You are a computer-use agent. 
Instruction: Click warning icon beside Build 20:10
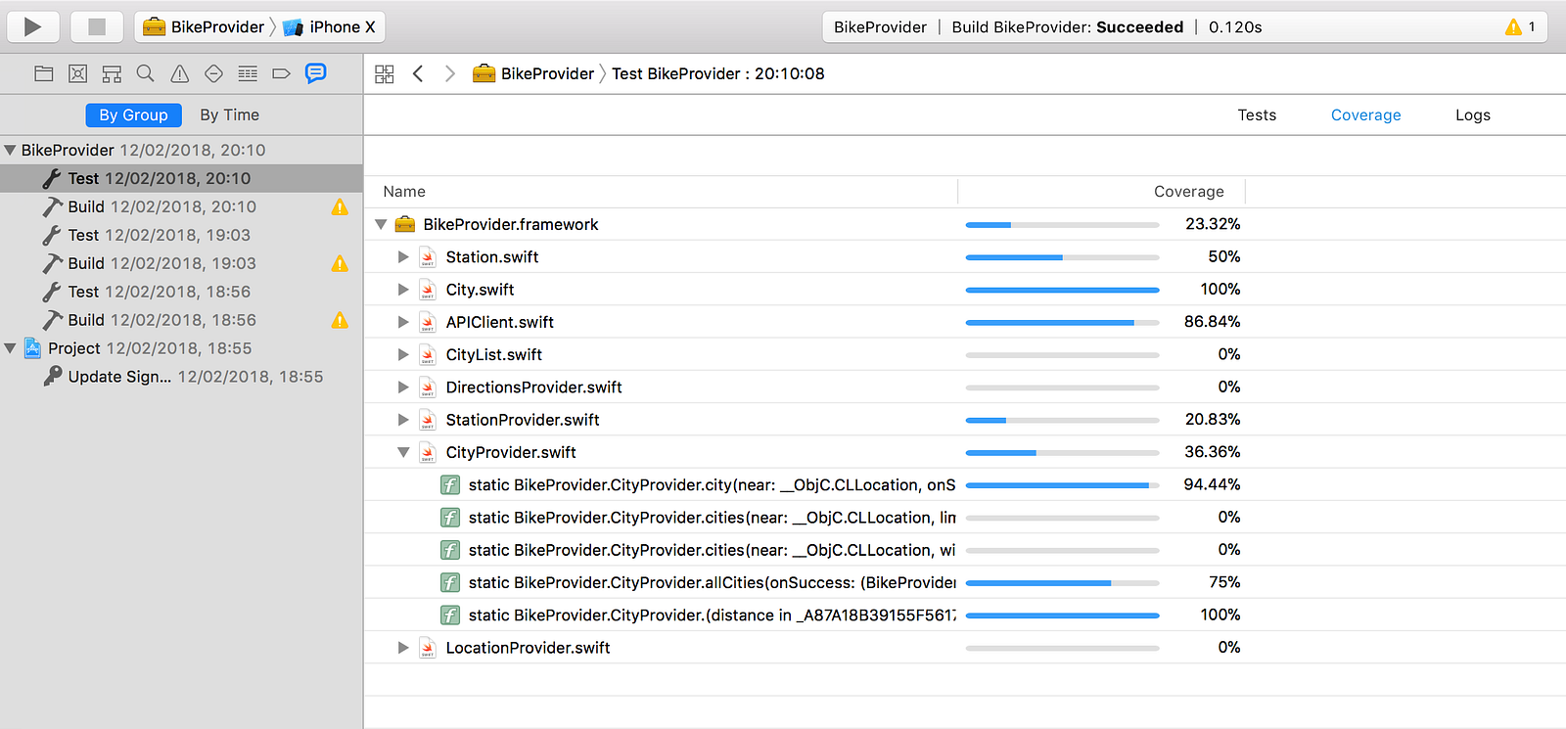pyautogui.click(x=340, y=206)
